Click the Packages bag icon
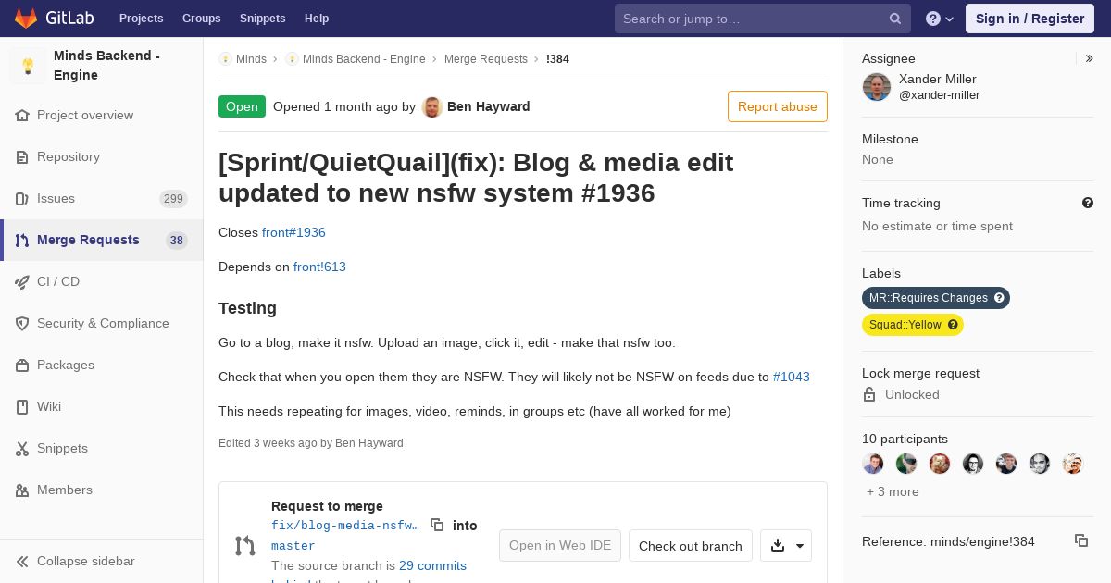The height and width of the screenshot is (583, 1111). tap(22, 366)
